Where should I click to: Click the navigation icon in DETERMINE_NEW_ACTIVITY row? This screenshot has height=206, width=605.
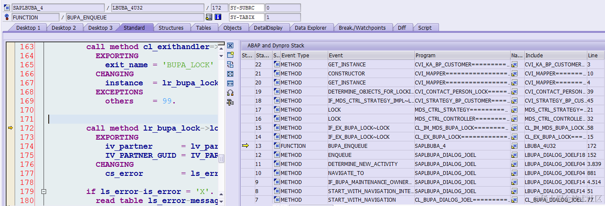tap(514, 164)
